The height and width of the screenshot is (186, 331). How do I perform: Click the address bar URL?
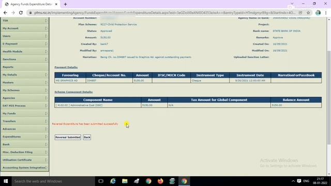pos(164,12)
